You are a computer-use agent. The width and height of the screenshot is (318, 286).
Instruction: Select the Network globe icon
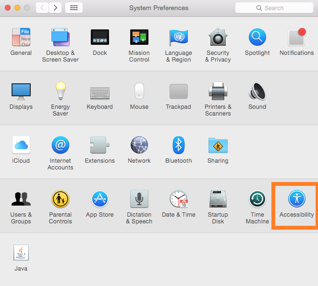point(139,145)
